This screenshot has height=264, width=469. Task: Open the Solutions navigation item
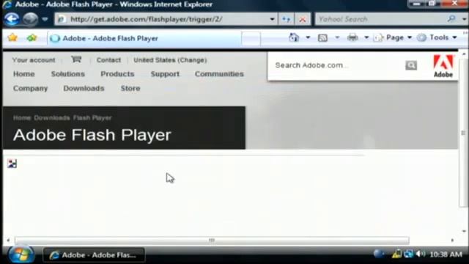point(68,74)
